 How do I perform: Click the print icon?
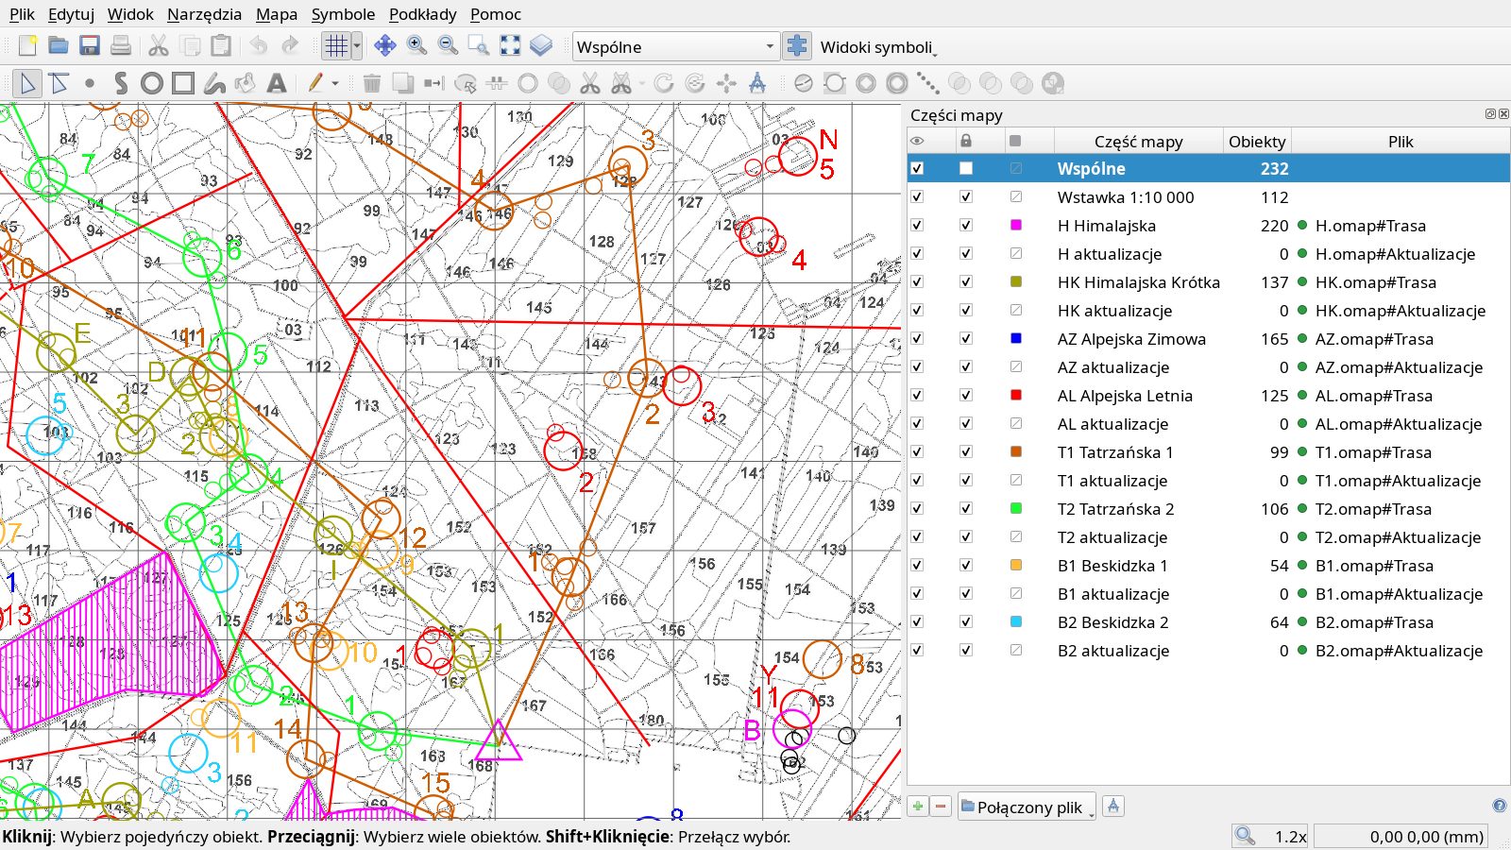pyautogui.click(x=121, y=45)
